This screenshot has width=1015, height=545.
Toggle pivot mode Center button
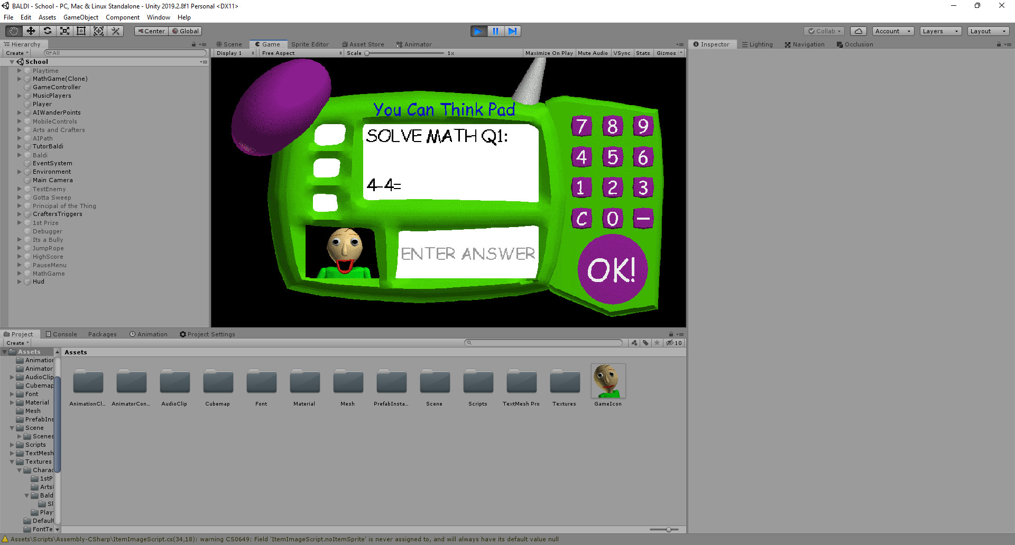click(x=151, y=31)
